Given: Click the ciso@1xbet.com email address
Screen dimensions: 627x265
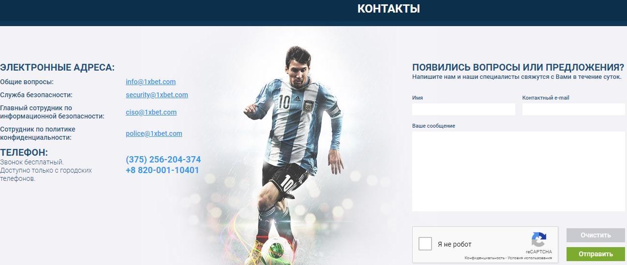Looking at the screenshot, I should pos(151,112).
